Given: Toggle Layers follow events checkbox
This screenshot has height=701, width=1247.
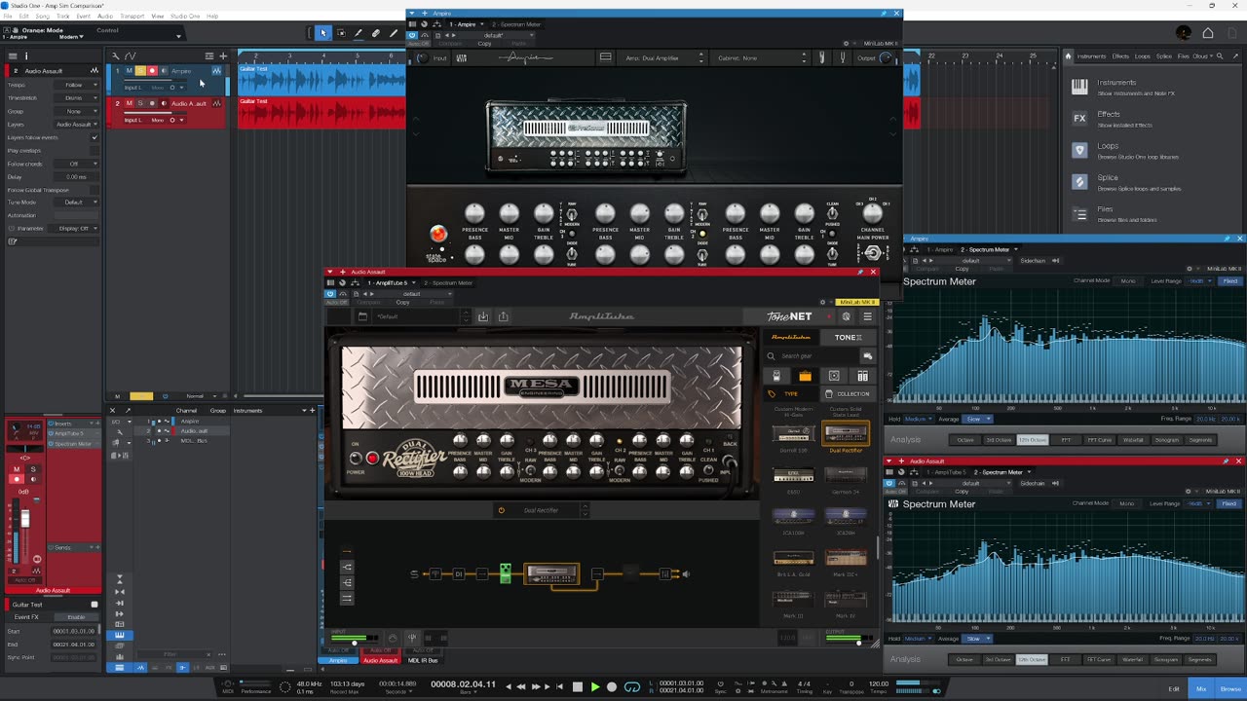Looking at the screenshot, I should click(94, 137).
